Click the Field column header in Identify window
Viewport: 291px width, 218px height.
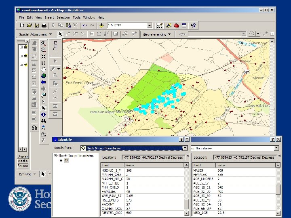(113, 165)
